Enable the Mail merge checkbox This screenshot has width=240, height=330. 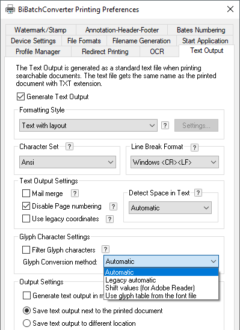tap(26, 193)
